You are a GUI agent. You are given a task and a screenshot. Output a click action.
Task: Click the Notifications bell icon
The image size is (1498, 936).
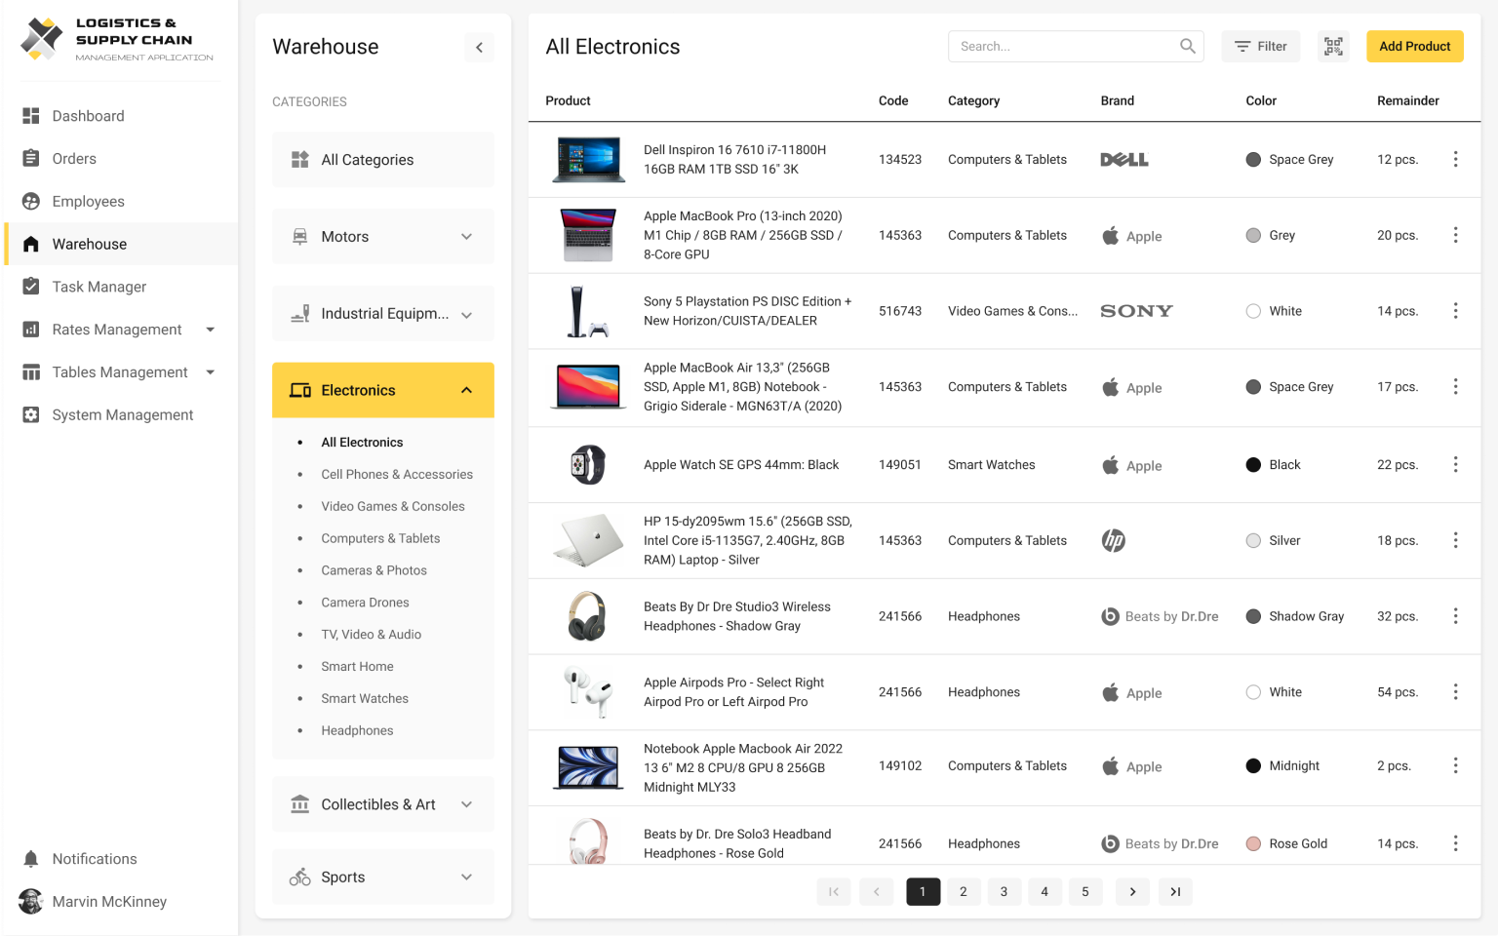(31, 859)
